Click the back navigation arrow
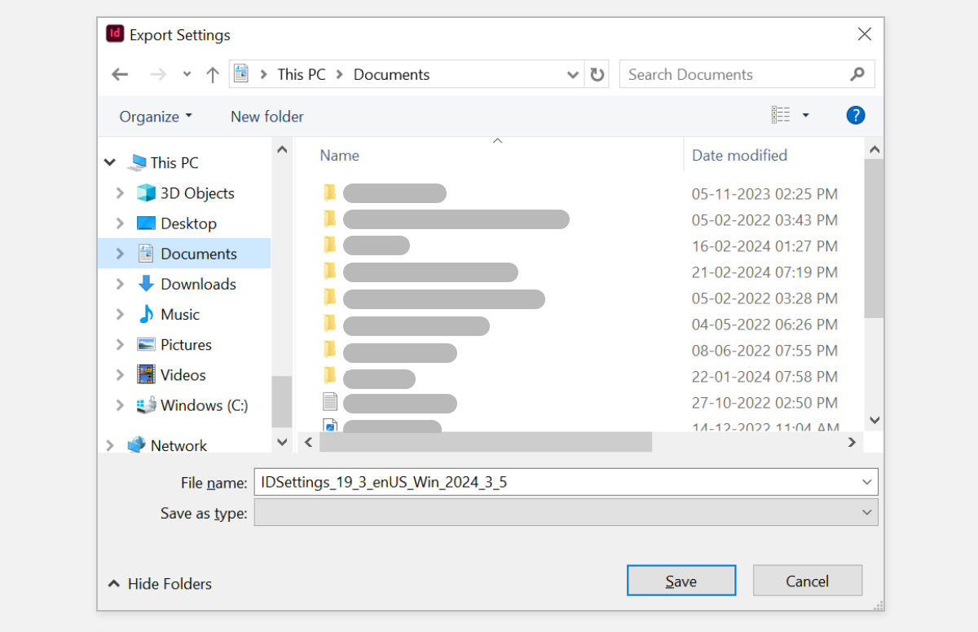The width and height of the screenshot is (978, 632). click(x=120, y=73)
